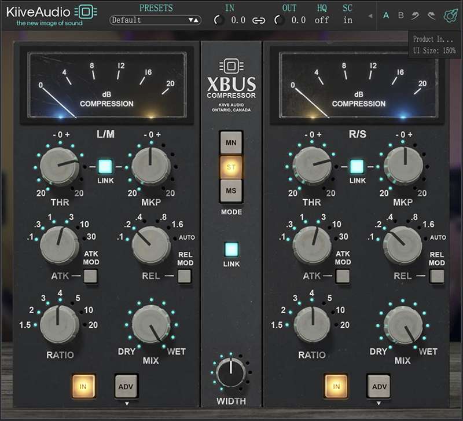The height and width of the screenshot is (421, 463).
Task: Open the Default presets dropdown
Action: [x=155, y=20]
